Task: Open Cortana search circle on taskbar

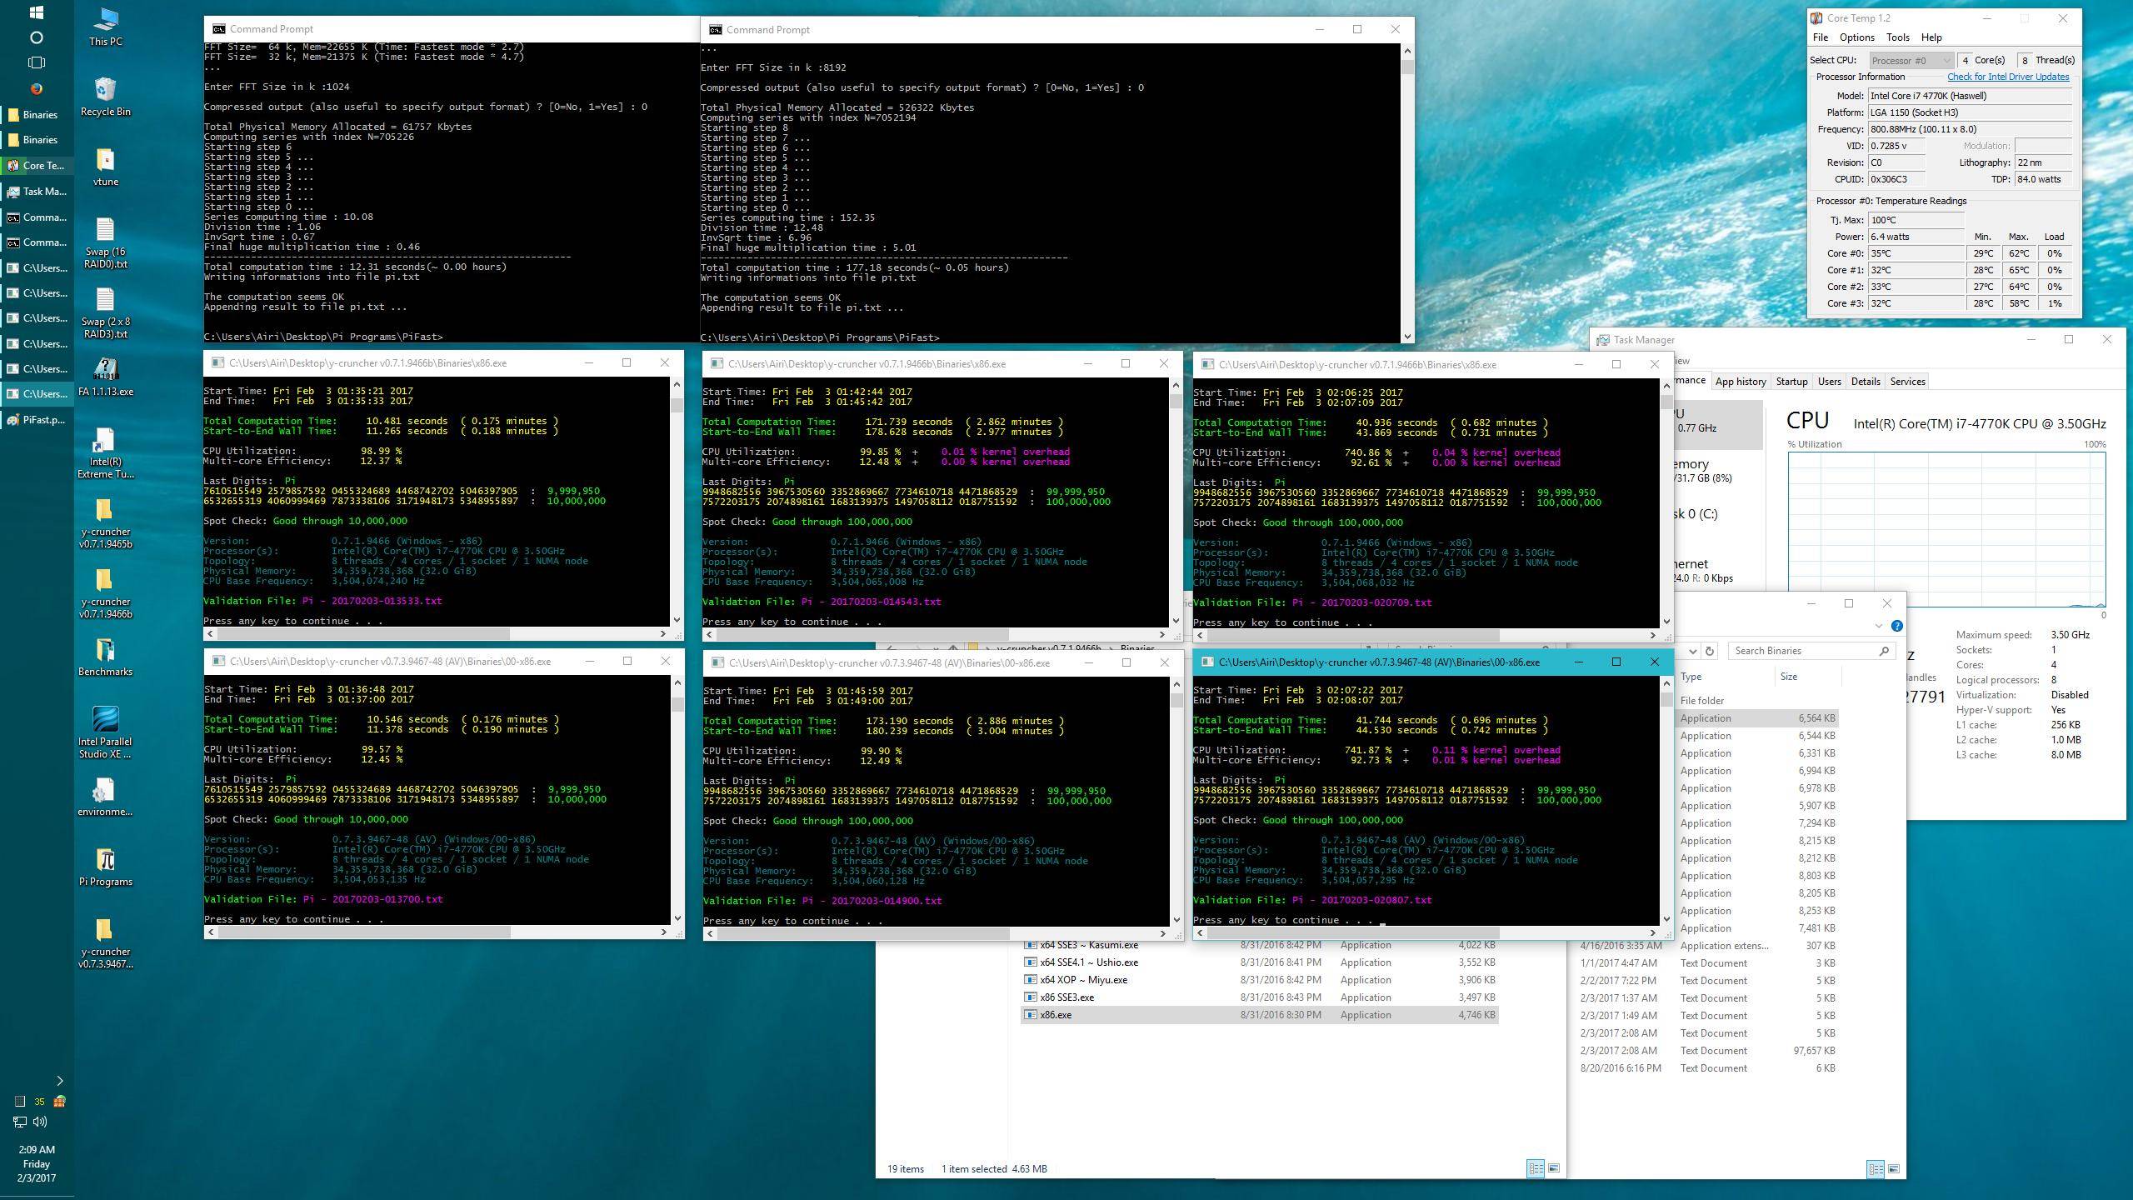Action: (36, 37)
